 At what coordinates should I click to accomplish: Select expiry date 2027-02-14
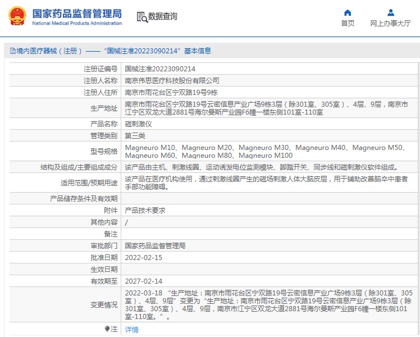click(x=144, y=281)
